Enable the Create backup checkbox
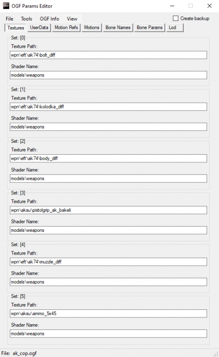 176,19
